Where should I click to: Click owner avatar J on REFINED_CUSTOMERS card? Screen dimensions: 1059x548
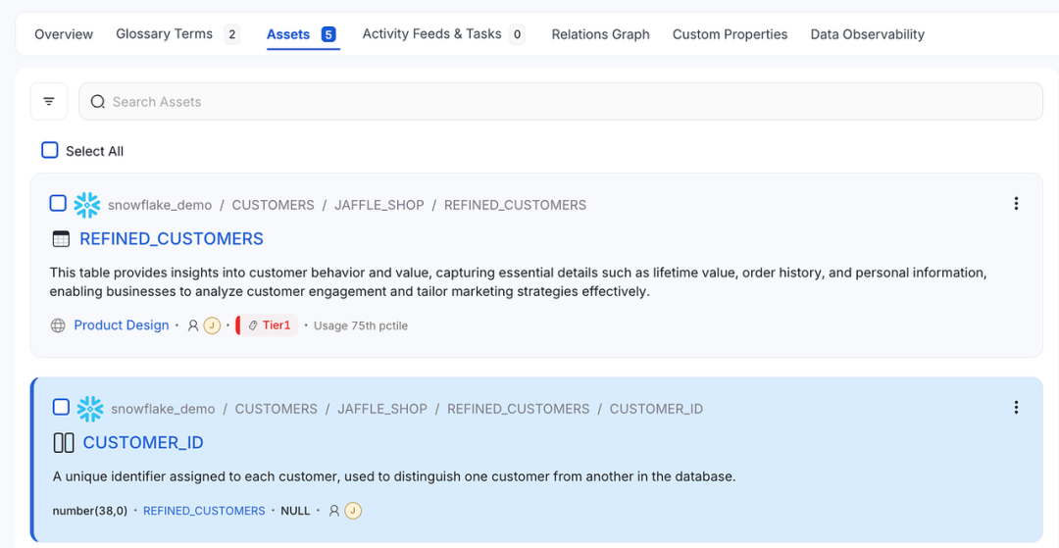coord(212,326)
